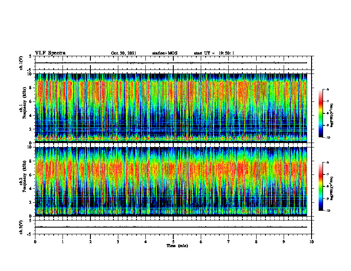The width and height of the screenshot is (351, 271).
Task: Click the "Time (min)" axis label
Action: click(x=177, y=246)
